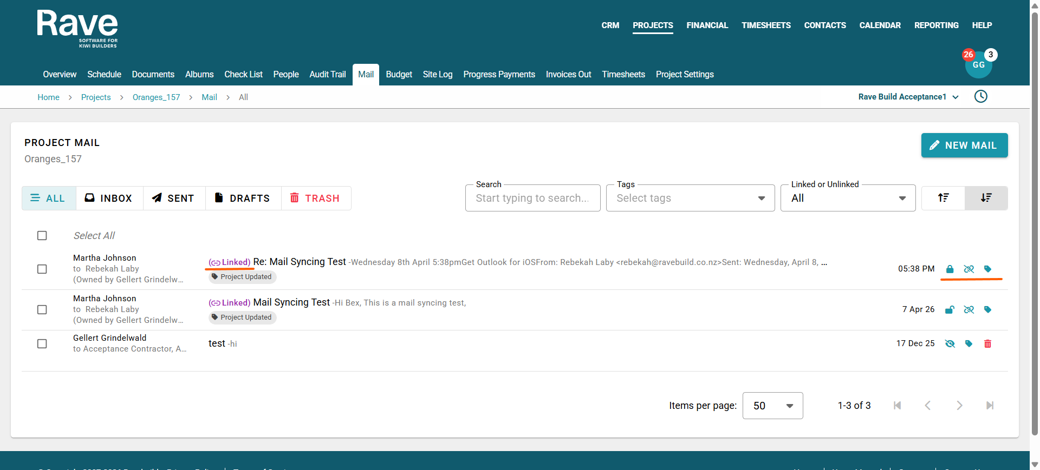Tick the checkbox for 'Re: Mail Syncing Test'
The width and height of the screenshot is (1040, 470).
point(42,269)
